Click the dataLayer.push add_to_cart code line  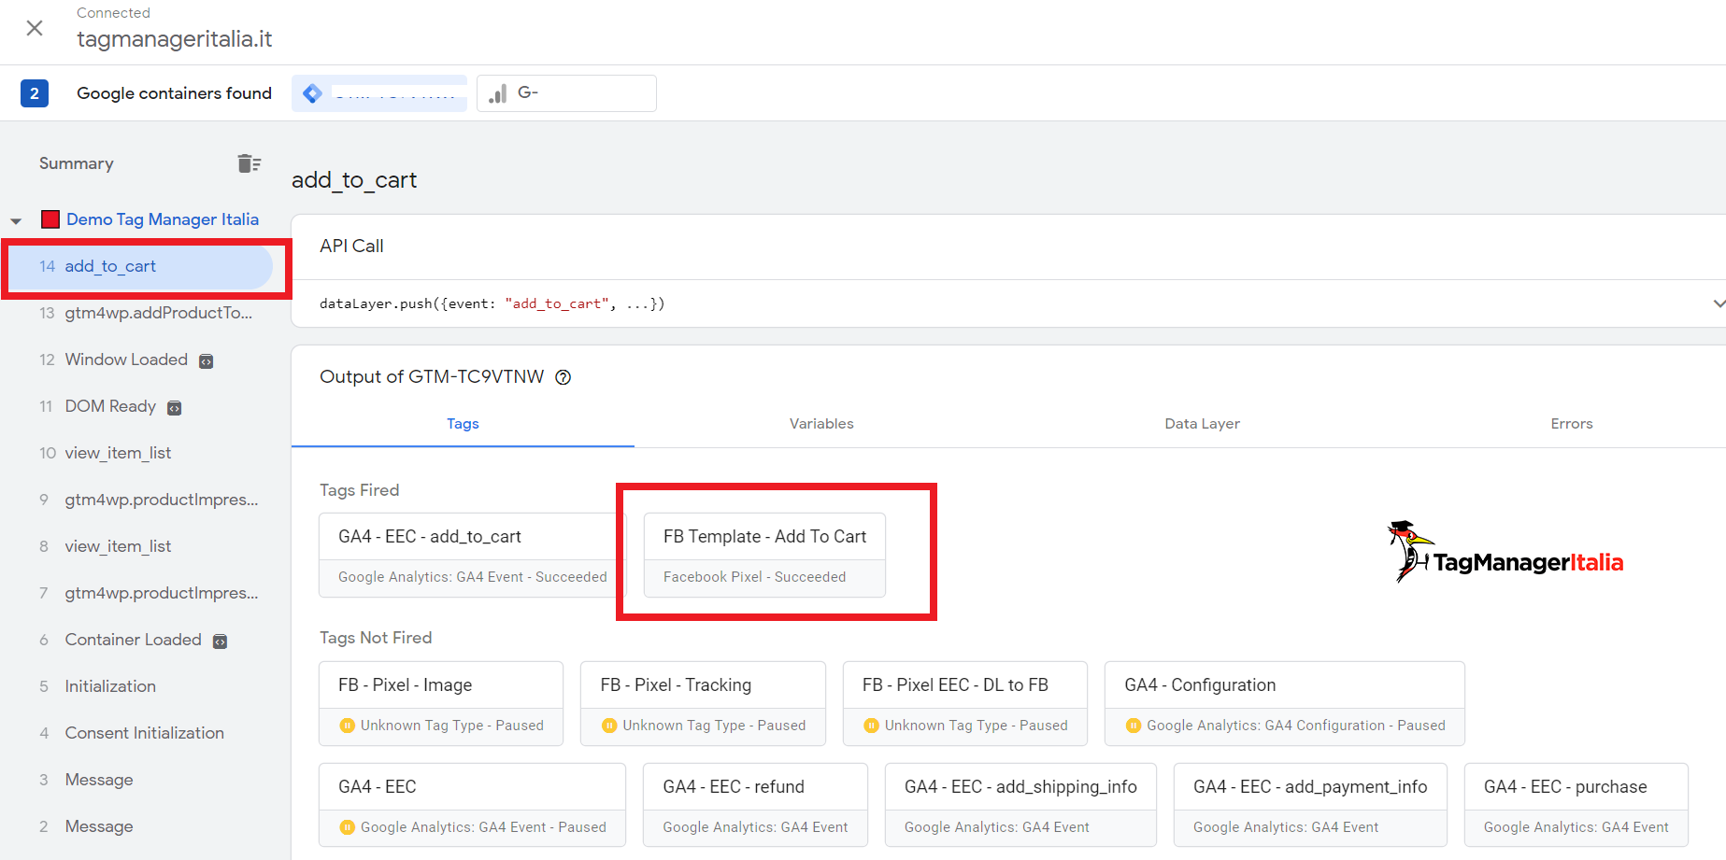[x=492, y=303]
